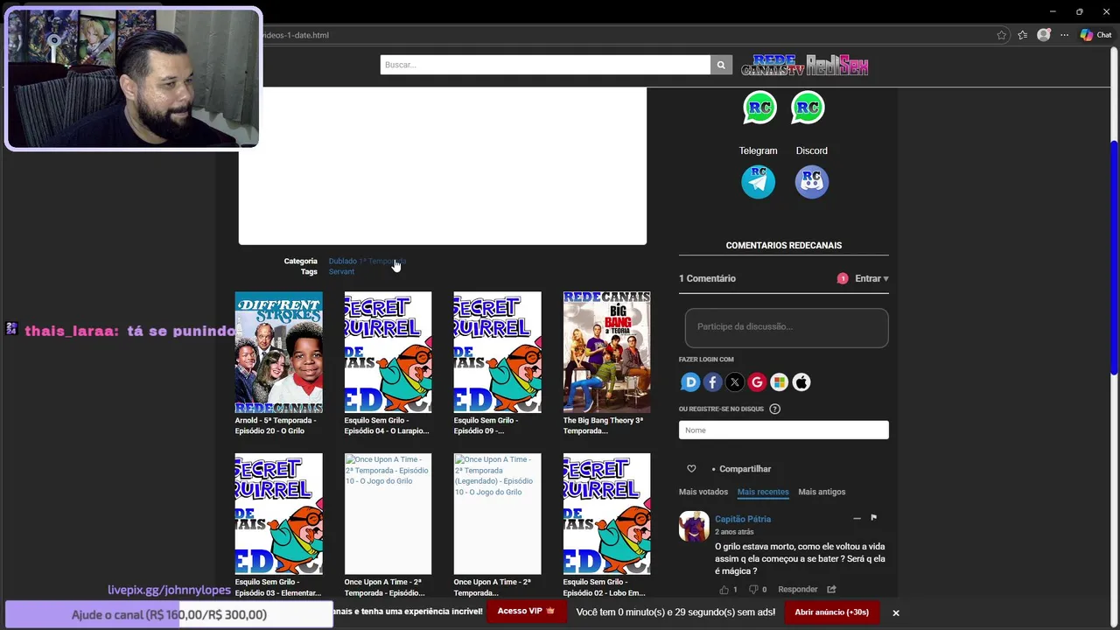Open Esquilo Sem Grilo Episódio 03 thumbnail
The height and width of the screenshot is (630, 1120).
[278, 514]
